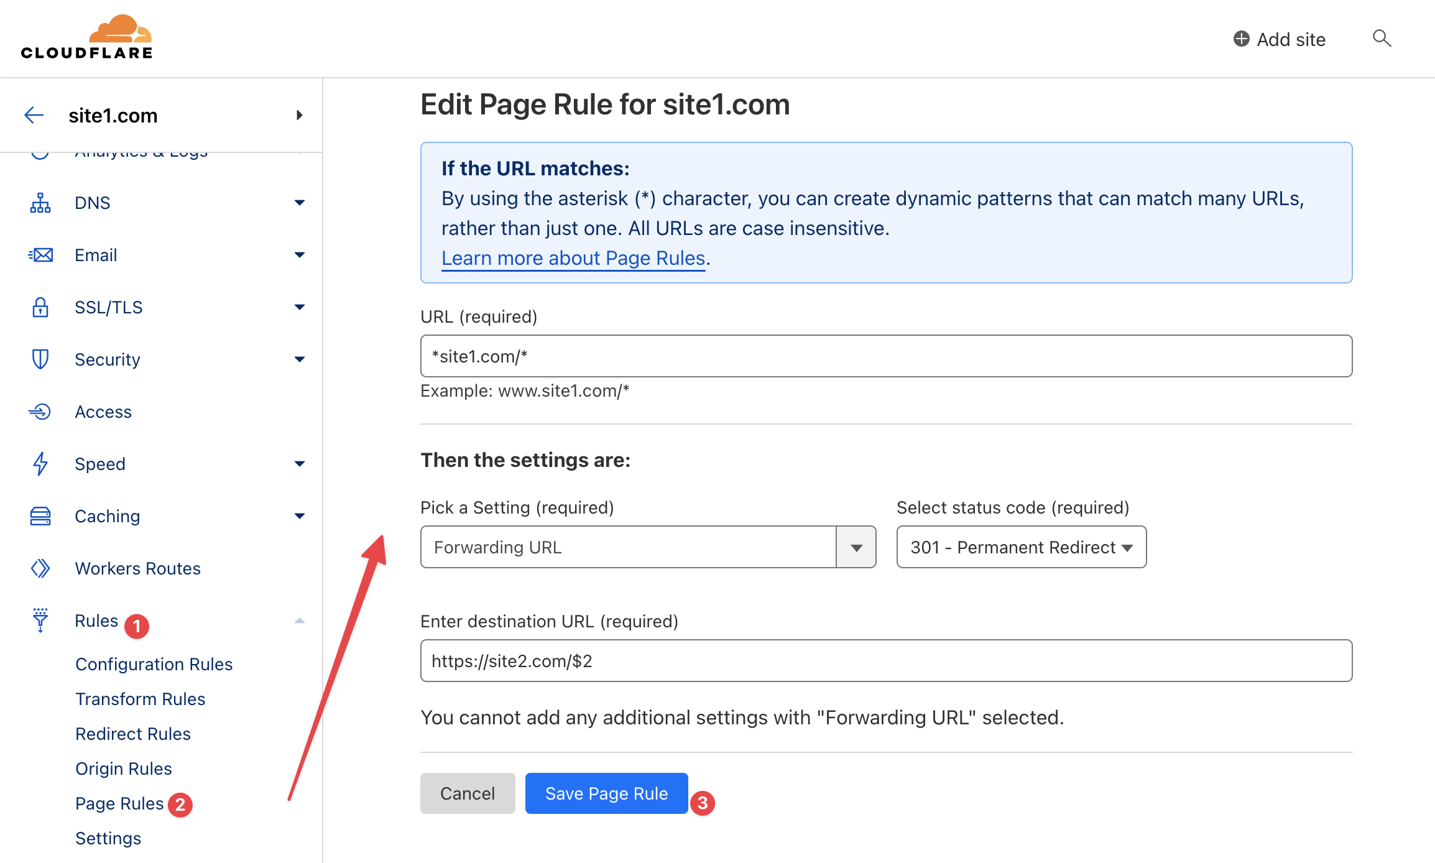Click the Rules menu label
Screen dimensions: 1435x863
(x=96, y=621)
